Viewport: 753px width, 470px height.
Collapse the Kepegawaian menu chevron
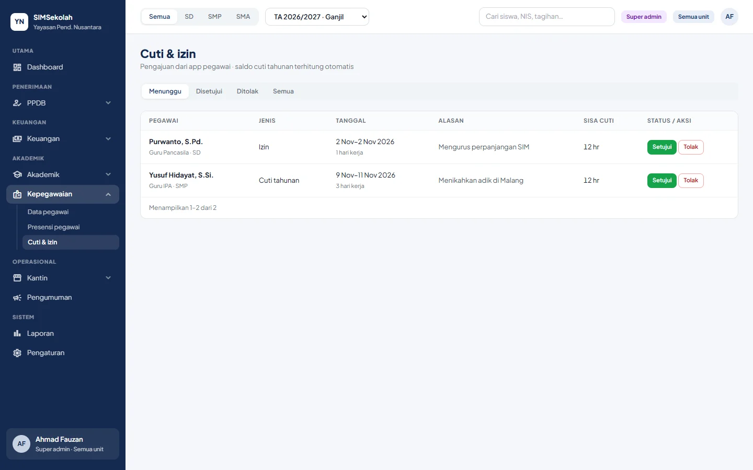click(108, 194)
